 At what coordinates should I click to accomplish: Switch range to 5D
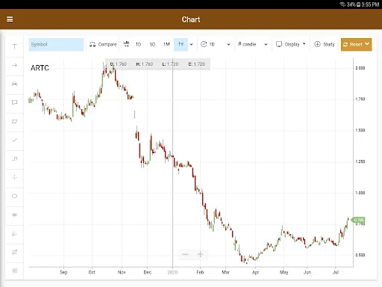(x=152, y=44)
